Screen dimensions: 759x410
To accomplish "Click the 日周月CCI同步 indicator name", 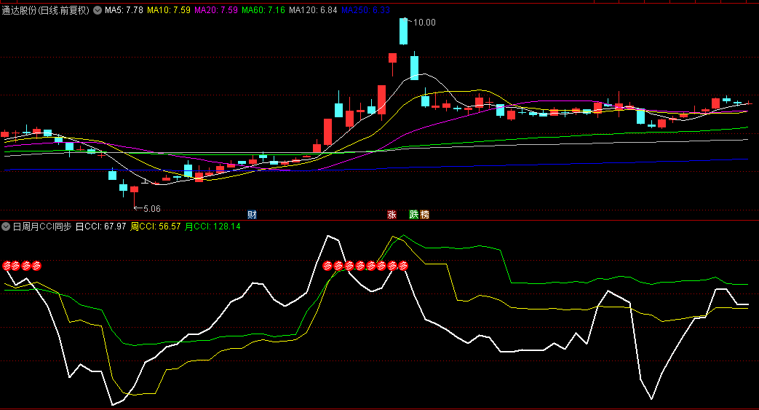I will click(42, 226).
